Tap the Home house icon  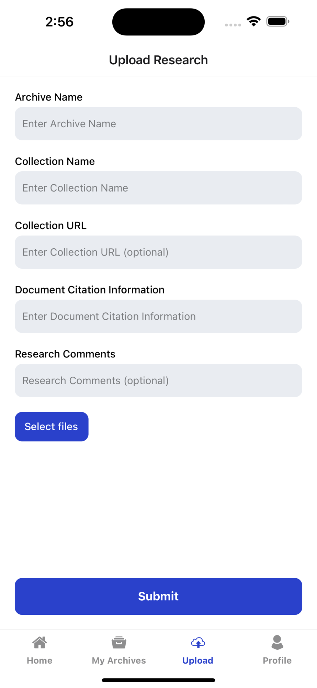pyautogui.click(x=39, y=642)
